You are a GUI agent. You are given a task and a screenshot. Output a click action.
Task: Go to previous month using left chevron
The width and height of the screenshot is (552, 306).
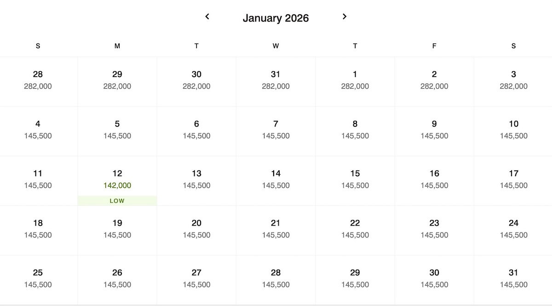coord(207,17)
